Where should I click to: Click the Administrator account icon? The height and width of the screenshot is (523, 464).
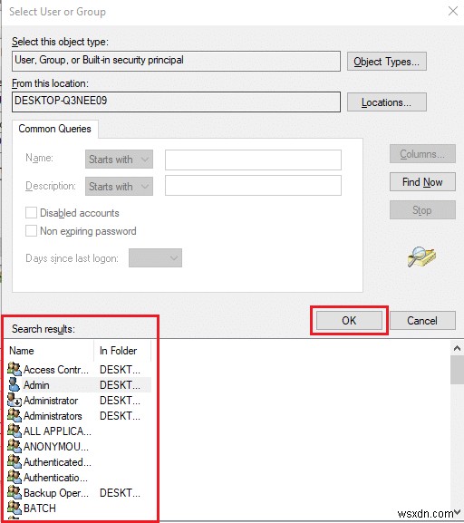14,400
